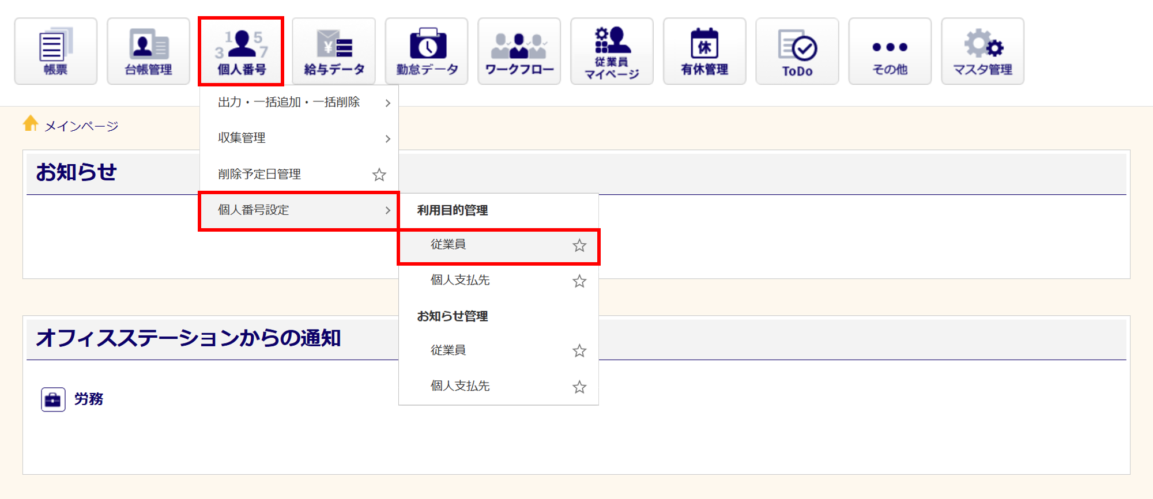1153x499 pixels.
Task: Expand 出力・一括追加・一括削除 submenu
Action: tap(299, 103)
